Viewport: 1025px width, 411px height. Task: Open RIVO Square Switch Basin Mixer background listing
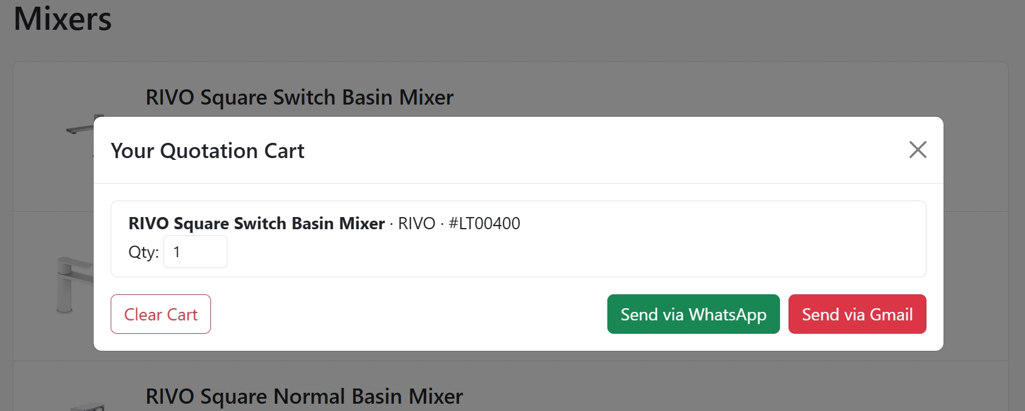coord(299,97)
